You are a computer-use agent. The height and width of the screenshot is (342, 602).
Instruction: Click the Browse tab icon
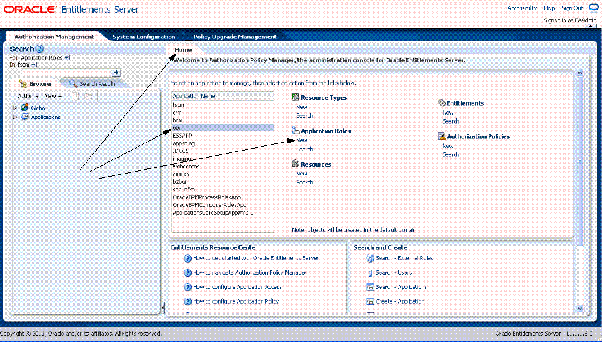(23, 84)
